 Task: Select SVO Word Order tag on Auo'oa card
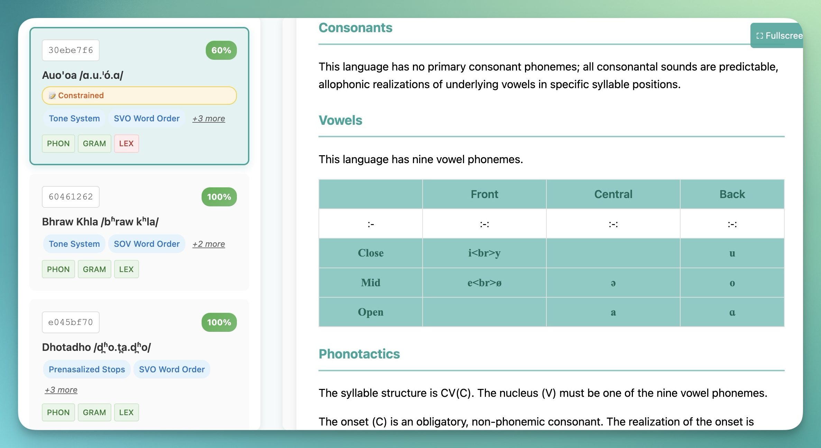coord(147,119)
